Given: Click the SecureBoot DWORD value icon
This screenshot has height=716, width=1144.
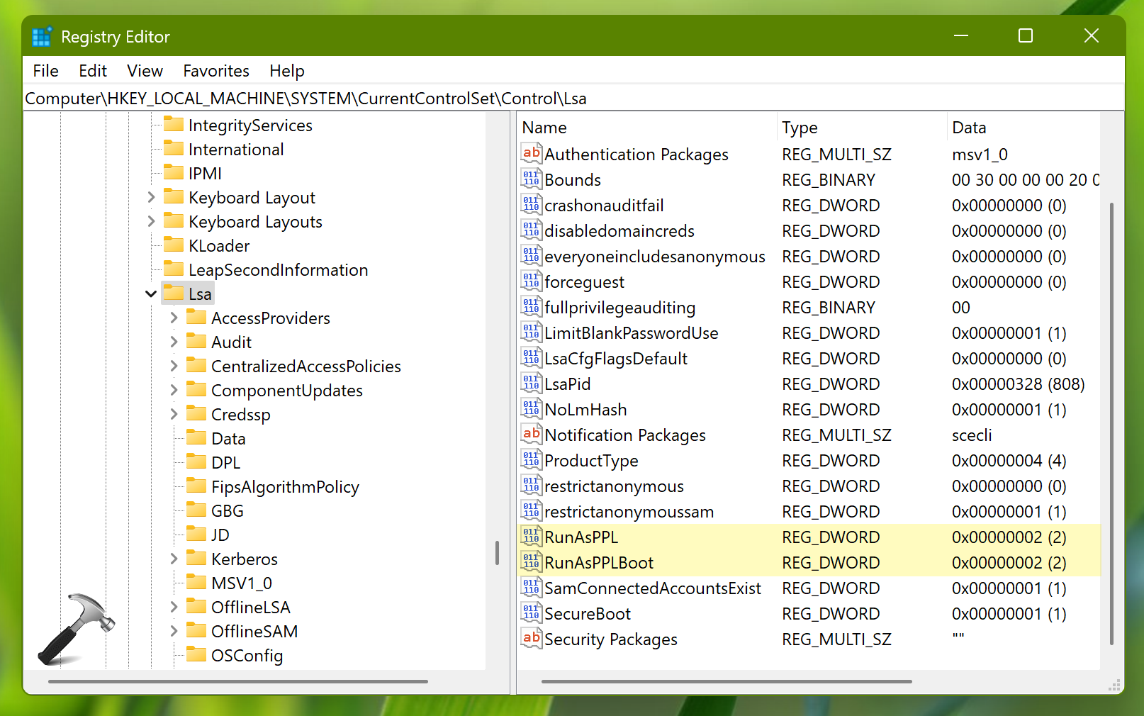Looking at the screenshot, I should tap(531, 613).
